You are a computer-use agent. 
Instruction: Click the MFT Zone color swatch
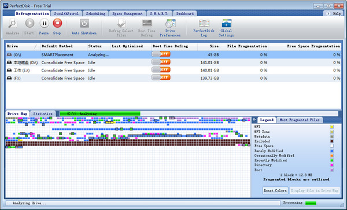(x=332, y=132)
